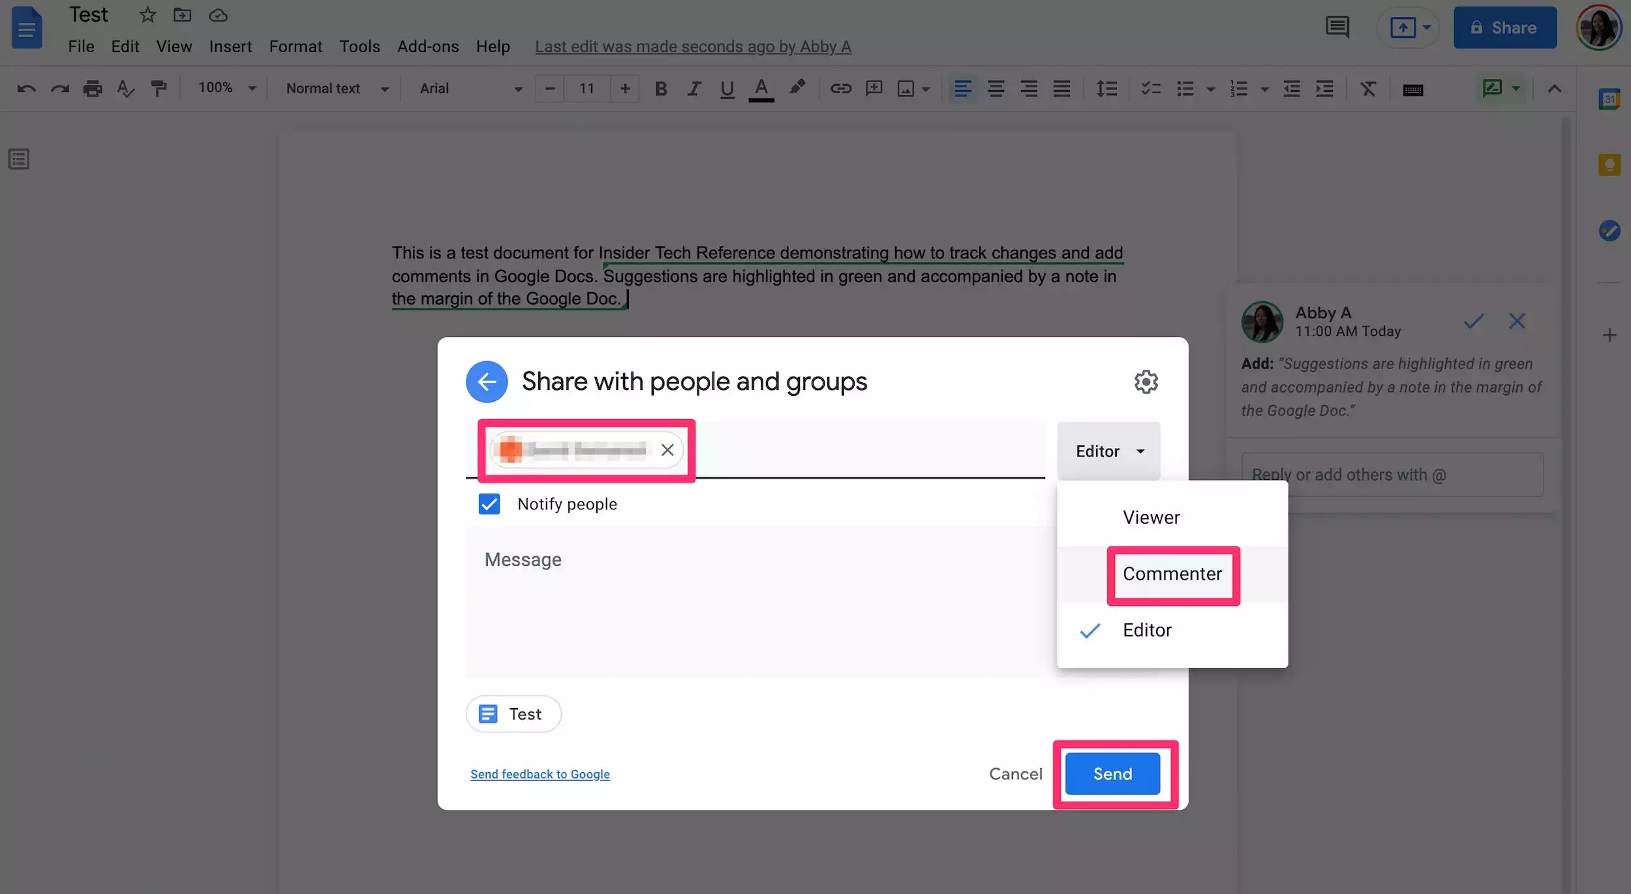
Task: Open share settings gear icon
Action: (x=1146, y=382)
